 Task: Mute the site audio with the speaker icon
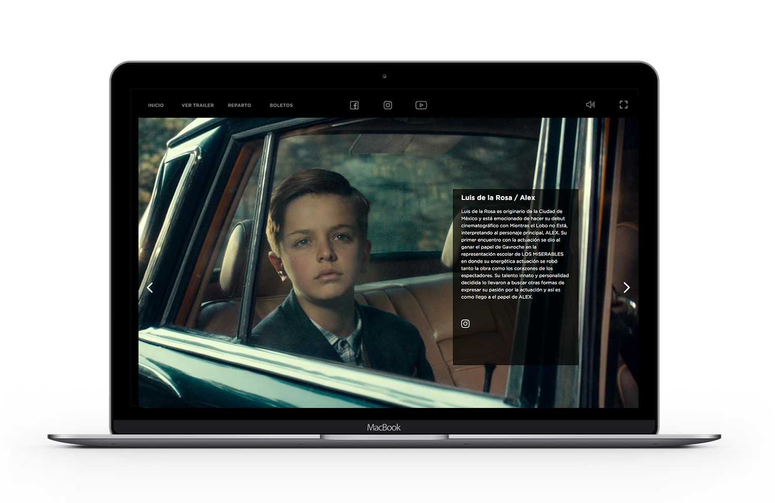click(x=590, y=105)
